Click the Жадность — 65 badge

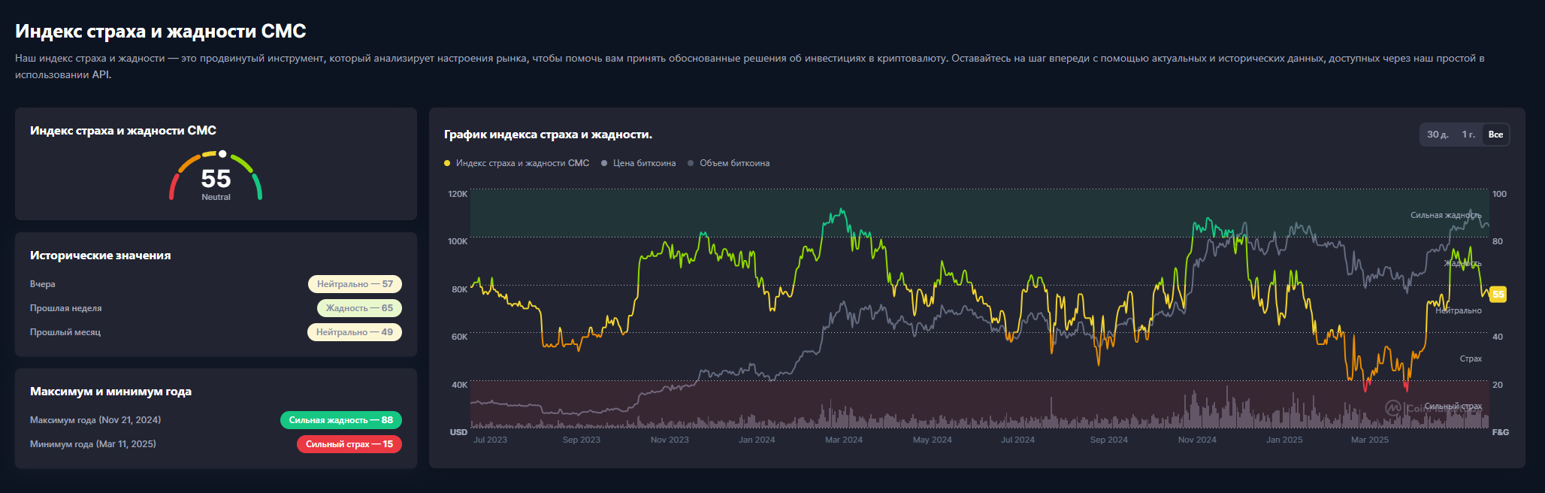tap(359, 308)
